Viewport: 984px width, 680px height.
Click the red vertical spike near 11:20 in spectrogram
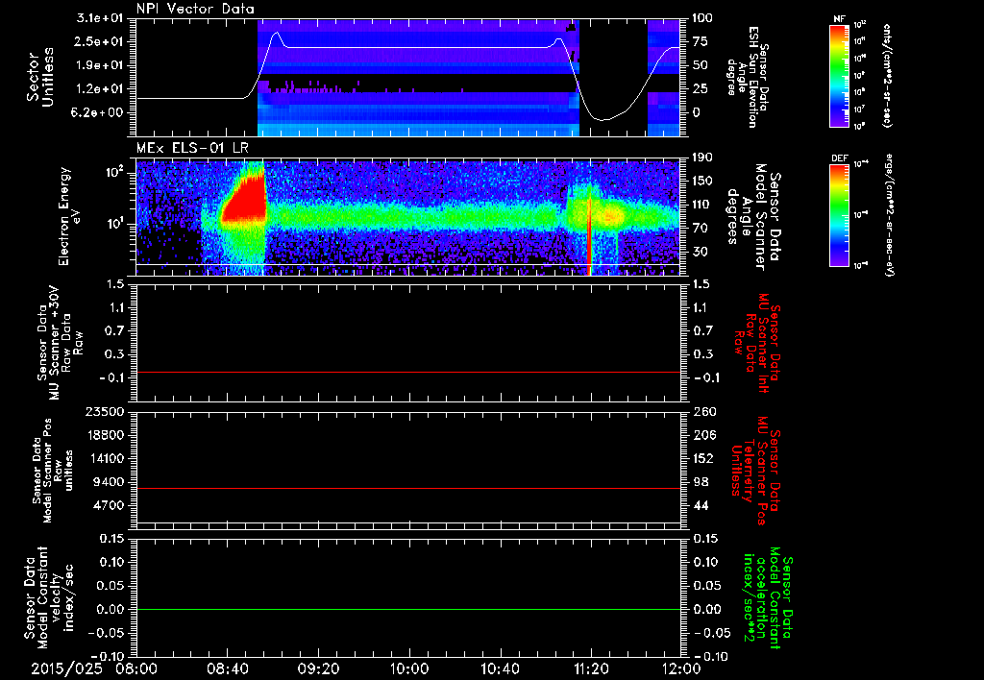589,235
